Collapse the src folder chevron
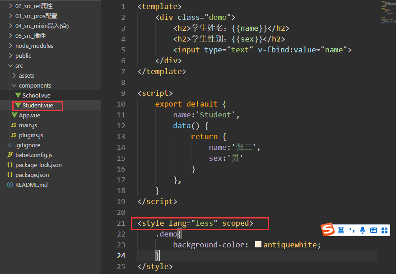This screenshot has height=274, width=396. point(10,65)
